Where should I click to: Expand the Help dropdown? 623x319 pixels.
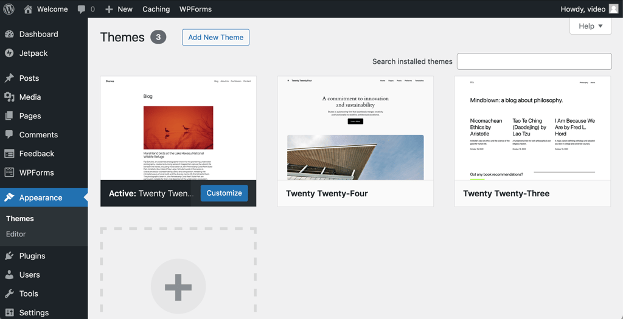click(590, 26)
